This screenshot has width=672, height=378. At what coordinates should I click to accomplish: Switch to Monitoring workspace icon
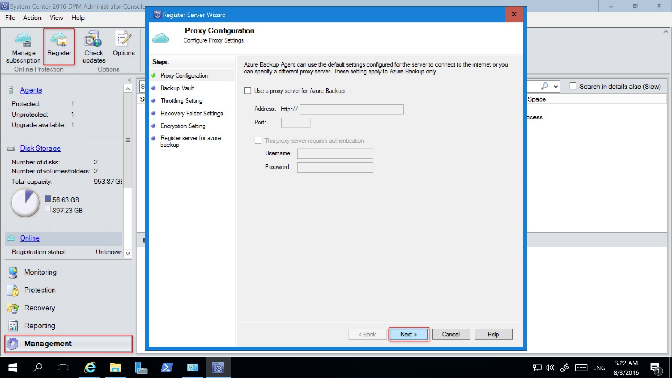tap(13, 272)
